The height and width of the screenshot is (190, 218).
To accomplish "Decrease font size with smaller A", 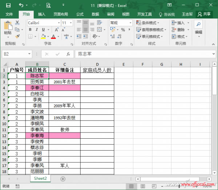I will (63, 30).
